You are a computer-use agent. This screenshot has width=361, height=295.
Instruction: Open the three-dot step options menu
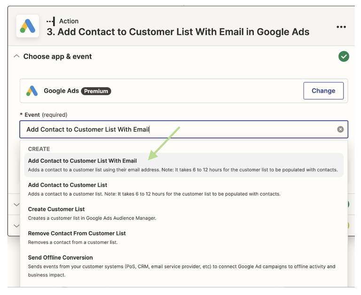pos(341,27)
